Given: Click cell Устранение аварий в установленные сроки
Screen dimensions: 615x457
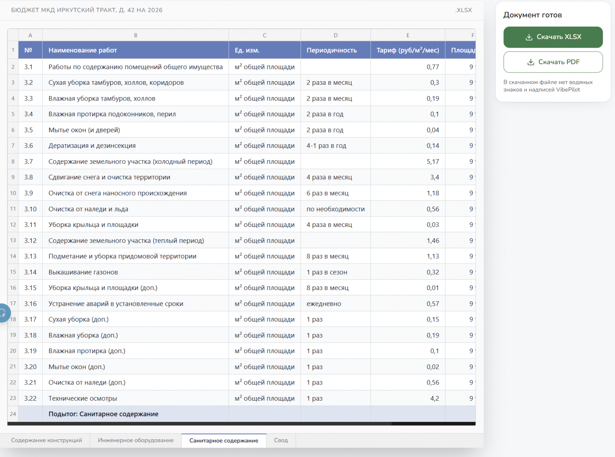Looking at the screenshot, I should coord(136,304).
